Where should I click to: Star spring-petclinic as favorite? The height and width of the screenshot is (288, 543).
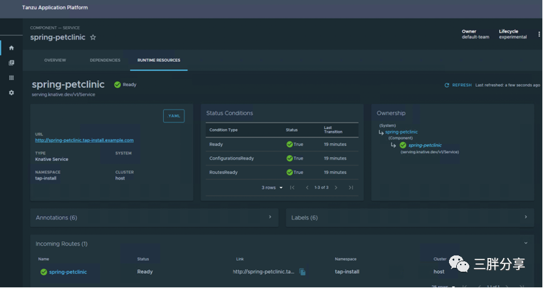(93, 37)
